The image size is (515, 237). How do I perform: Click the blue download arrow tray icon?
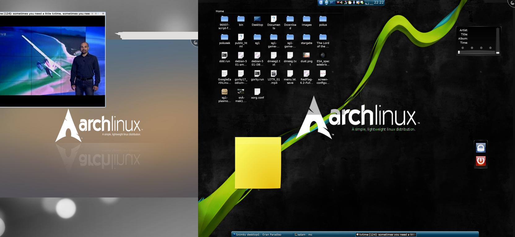(354, 2)
